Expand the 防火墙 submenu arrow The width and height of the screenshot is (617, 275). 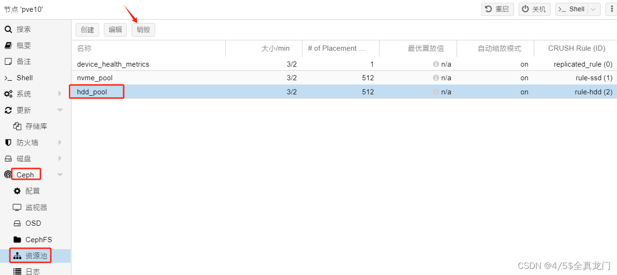coord(60,143)
